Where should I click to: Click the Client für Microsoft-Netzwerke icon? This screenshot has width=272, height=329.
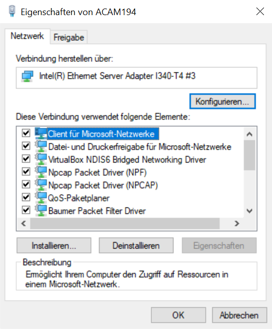(41, 134)
